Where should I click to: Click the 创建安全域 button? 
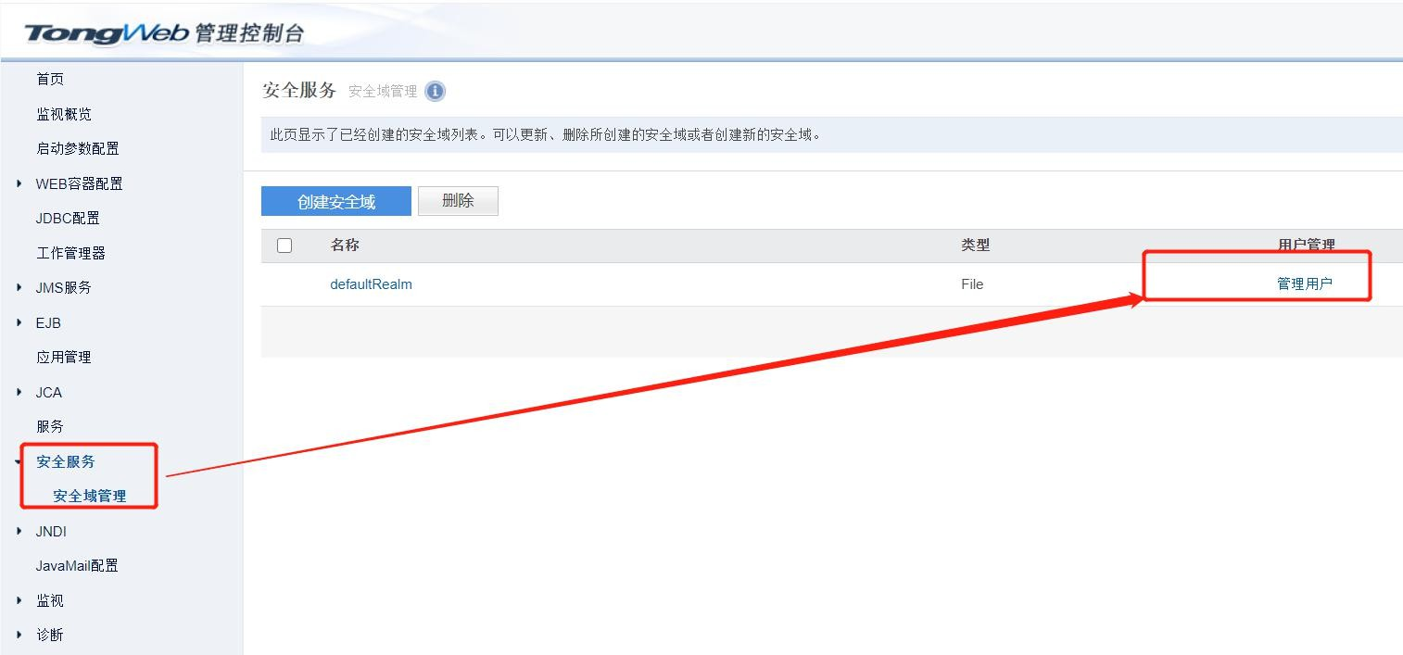click(x=335, y=200)
